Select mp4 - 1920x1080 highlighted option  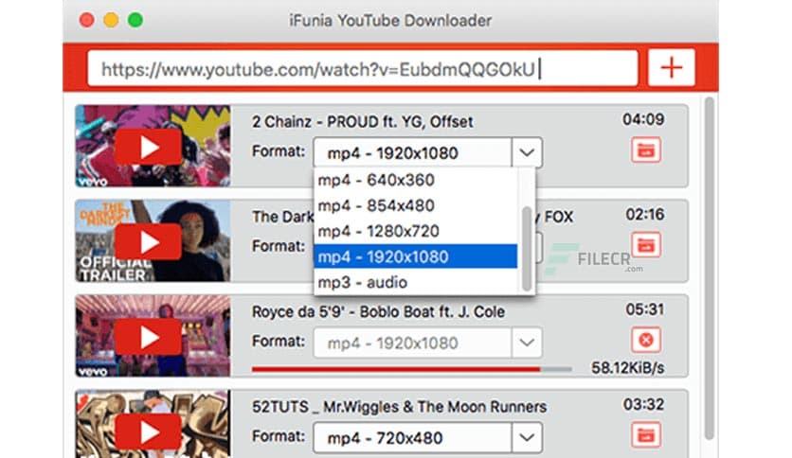416,256
